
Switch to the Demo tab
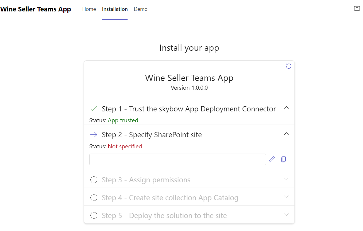pyautogui.click(x=141, y=9)
